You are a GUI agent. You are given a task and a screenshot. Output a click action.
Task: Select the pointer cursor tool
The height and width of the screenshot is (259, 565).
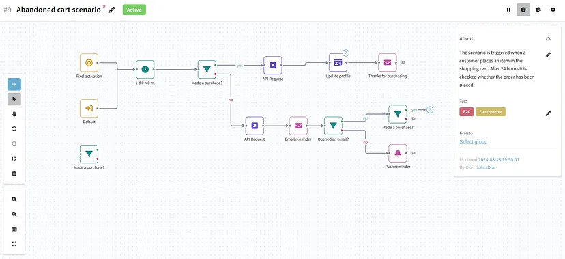click(x=14, y=99)
